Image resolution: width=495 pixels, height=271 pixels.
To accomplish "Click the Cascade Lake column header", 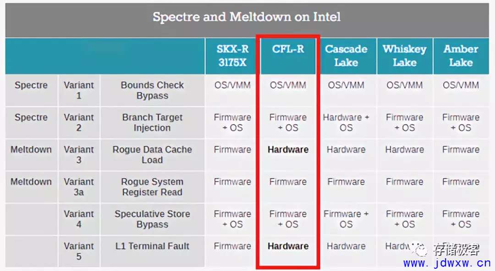I will coord(346,56).
